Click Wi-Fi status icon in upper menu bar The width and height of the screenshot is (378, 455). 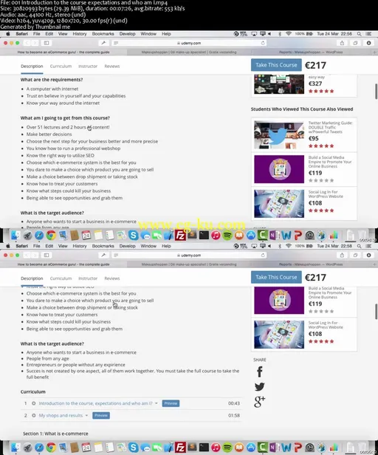[289, 34]
